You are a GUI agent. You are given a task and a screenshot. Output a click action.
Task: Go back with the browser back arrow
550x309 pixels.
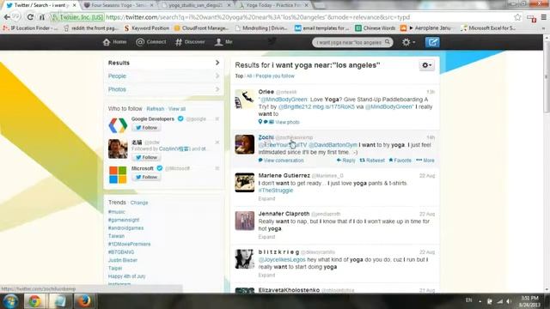7,17
